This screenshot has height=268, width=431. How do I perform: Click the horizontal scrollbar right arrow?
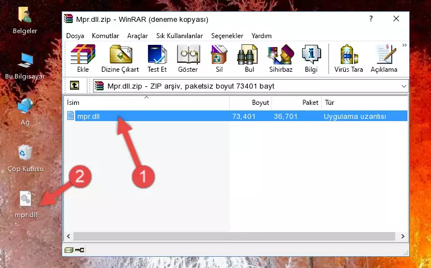point(403,236)
